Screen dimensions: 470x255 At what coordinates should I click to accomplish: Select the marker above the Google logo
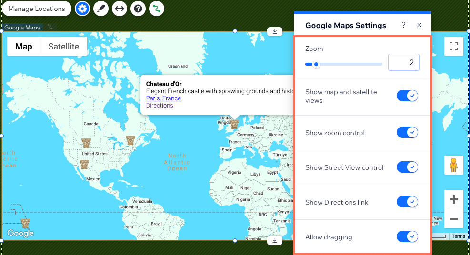pyautogui.click(x=25, y=223)
